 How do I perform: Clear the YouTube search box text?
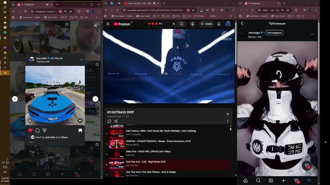coord(174,24)
